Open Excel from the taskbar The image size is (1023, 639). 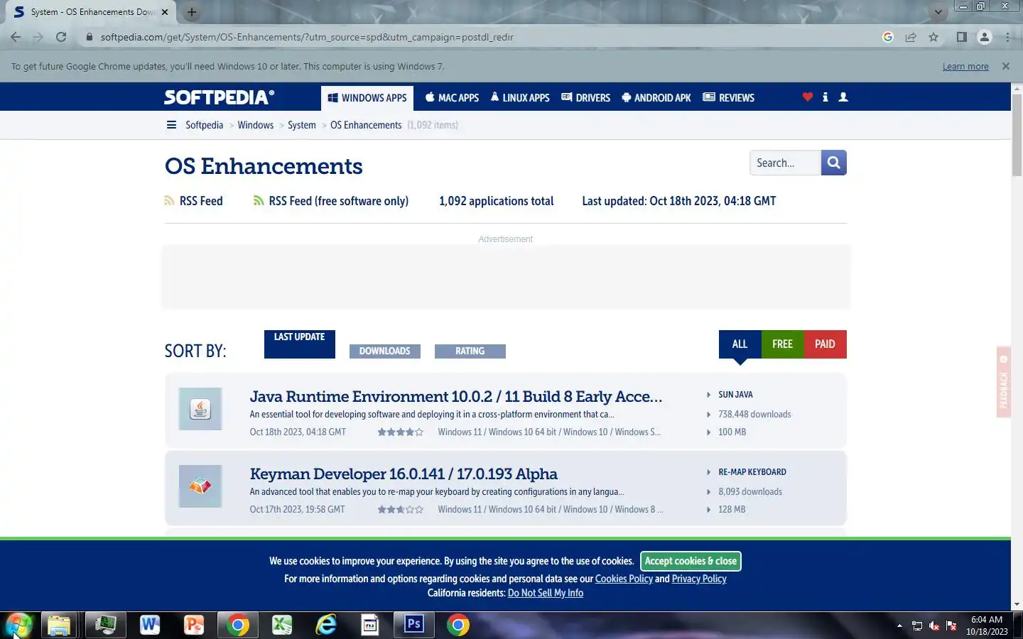282,625
